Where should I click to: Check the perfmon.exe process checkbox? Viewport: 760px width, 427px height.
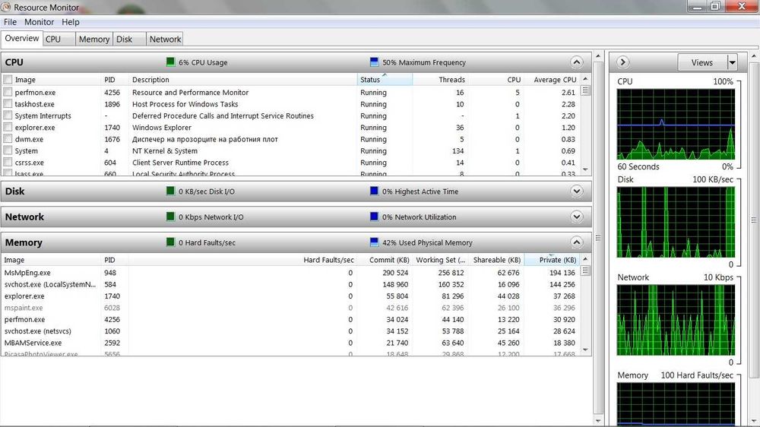8,92
